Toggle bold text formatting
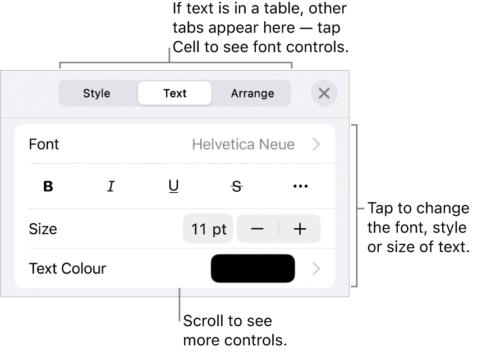 point(48,187)
